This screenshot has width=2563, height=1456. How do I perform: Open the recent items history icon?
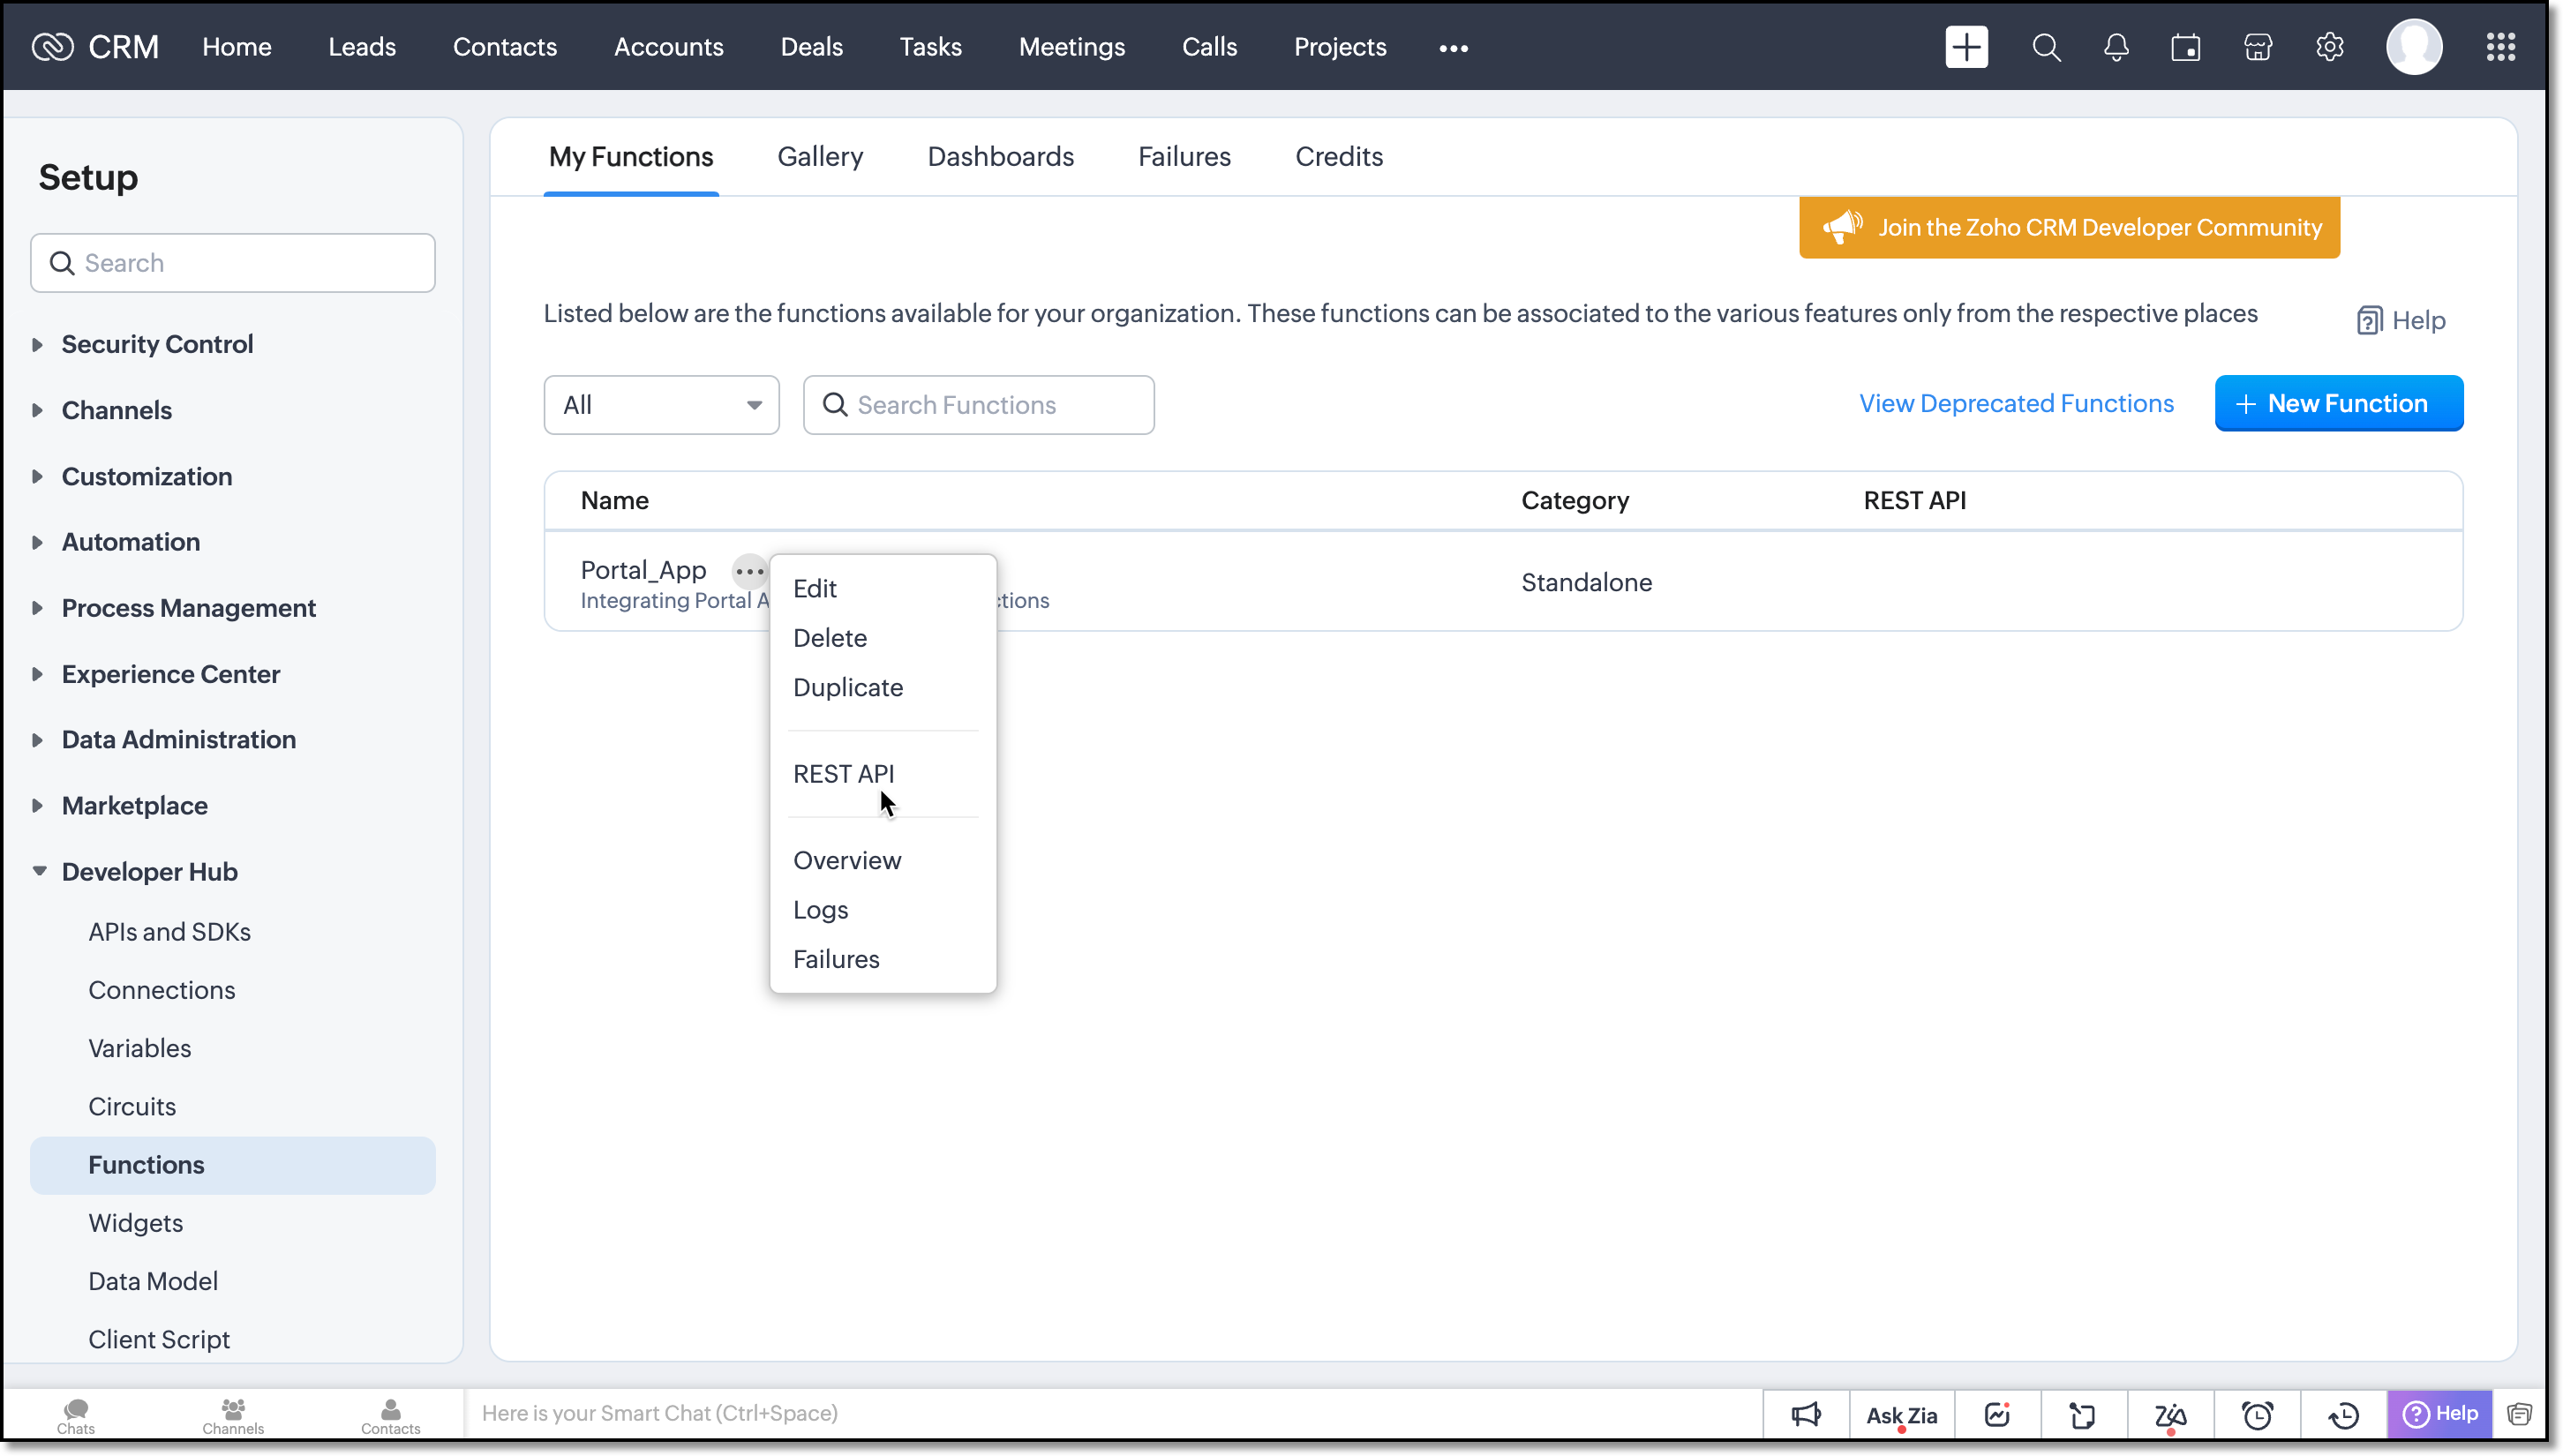click(2344, 1415)
